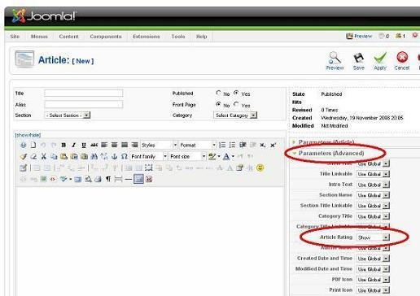
Task: Open the Font family dropdown
Action: [149, 156]
